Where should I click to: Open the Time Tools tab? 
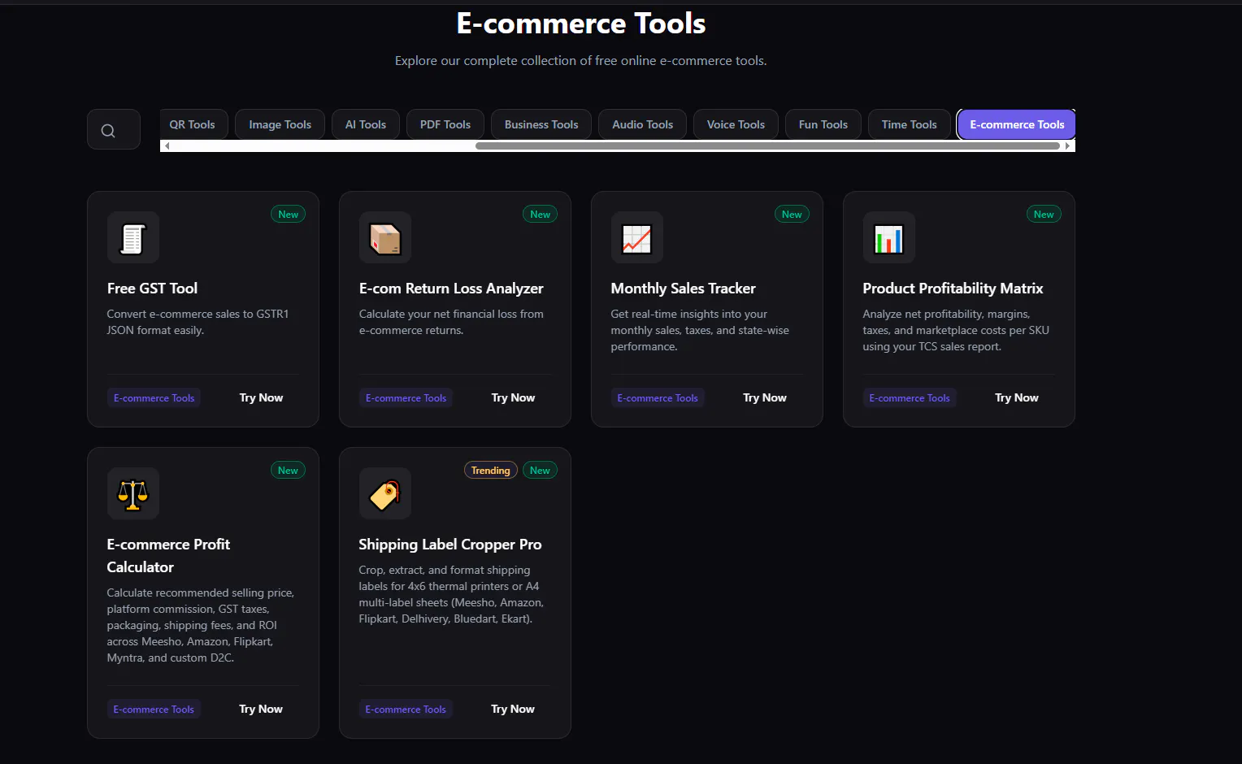point(910,124)
